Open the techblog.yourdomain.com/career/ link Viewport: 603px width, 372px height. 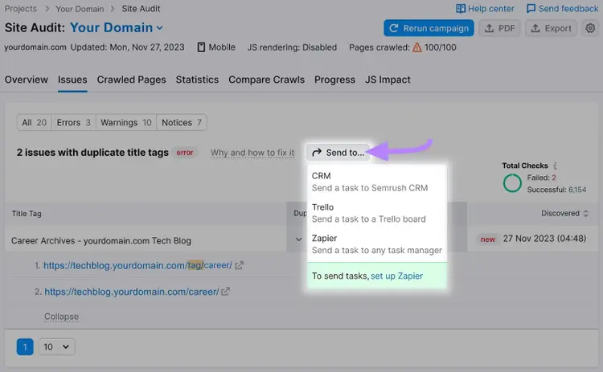click(x=132, y=292)
